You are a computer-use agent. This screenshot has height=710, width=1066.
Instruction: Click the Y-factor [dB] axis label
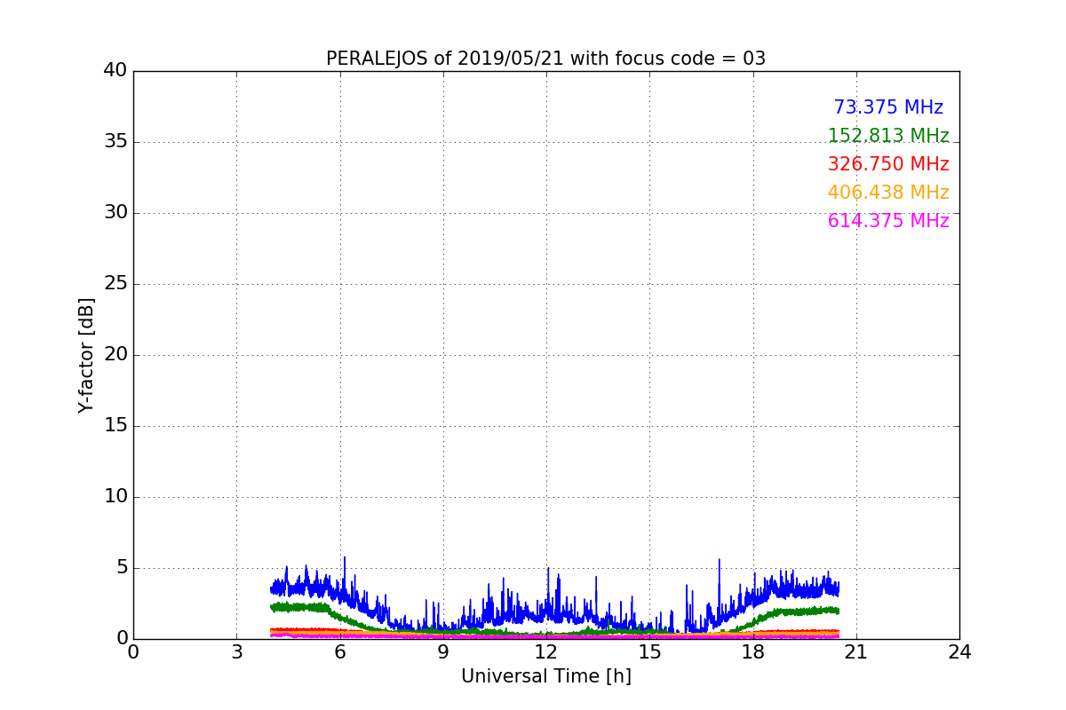pos(86,355)
